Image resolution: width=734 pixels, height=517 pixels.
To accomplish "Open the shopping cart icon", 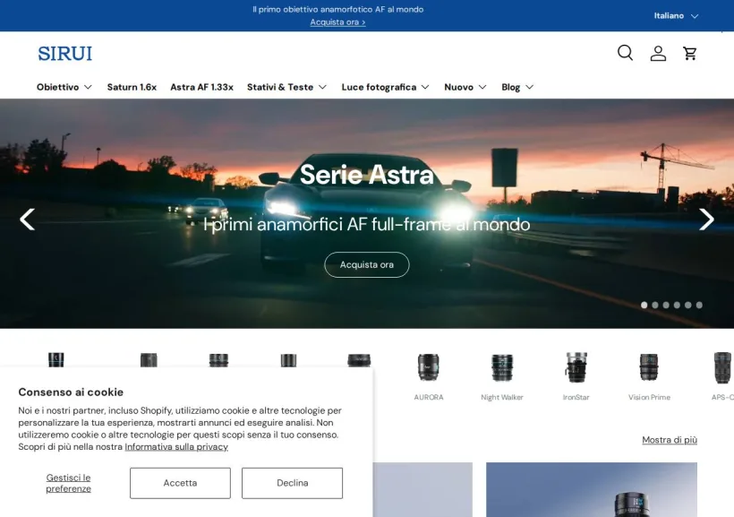I will pos(690,54).
